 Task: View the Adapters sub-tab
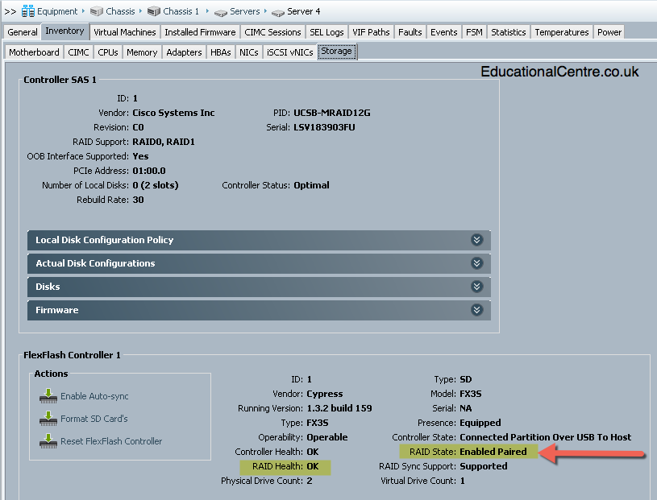tap(184, 52)
